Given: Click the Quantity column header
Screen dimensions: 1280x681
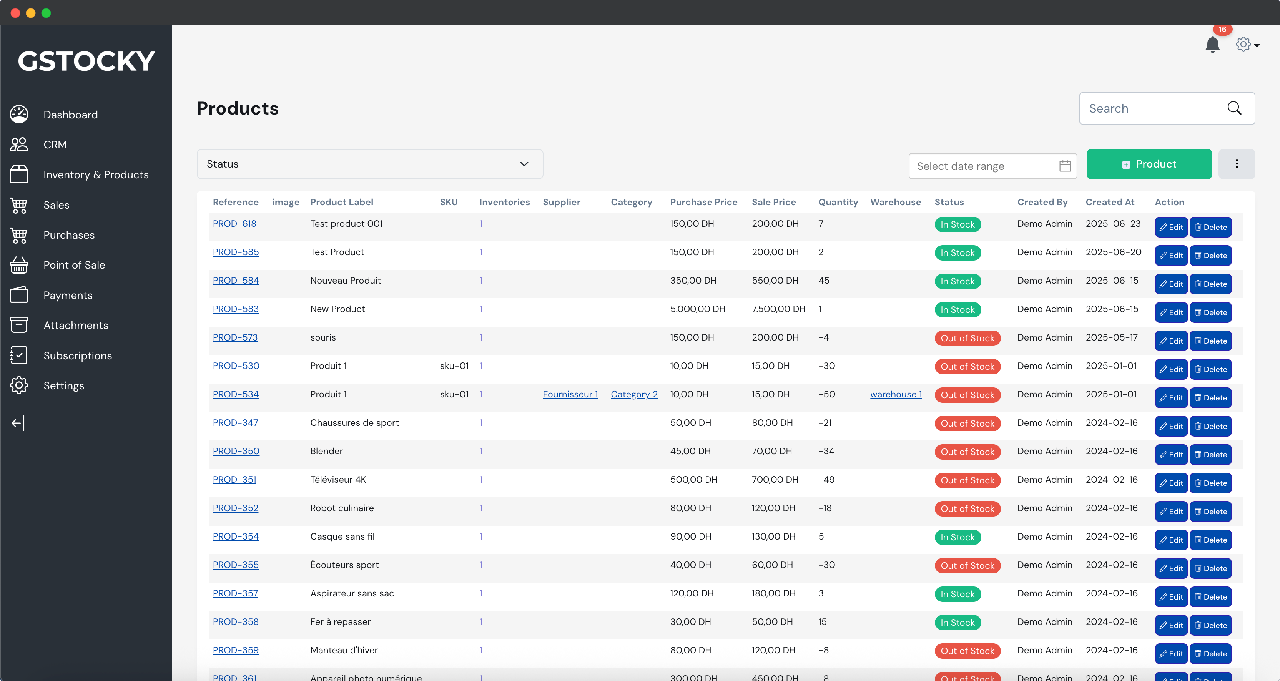Looking at the screenshot, I should pyautogui.click(x=838, y=202).
